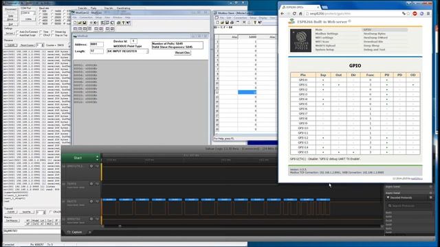Reload the ESP8266 page in Chrome

click(x=294, y=14)
